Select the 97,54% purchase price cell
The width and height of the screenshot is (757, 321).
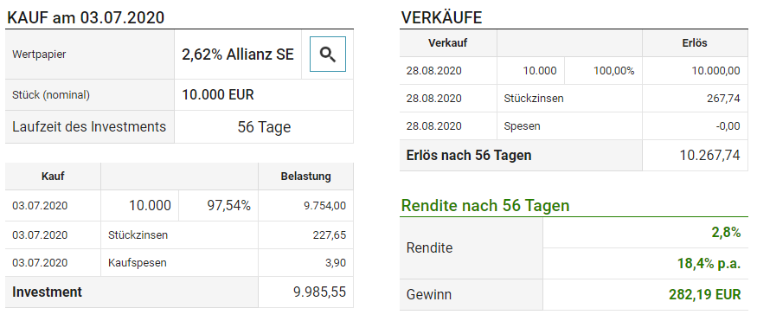(219, 206)
